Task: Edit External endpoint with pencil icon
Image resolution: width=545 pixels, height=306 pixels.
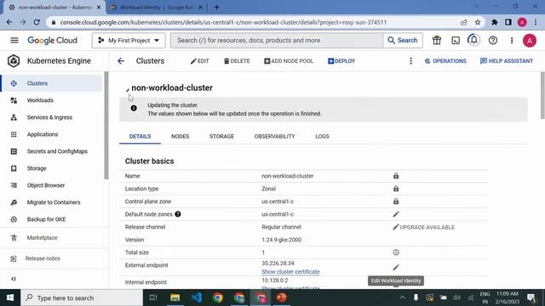Action: (396, 268)
